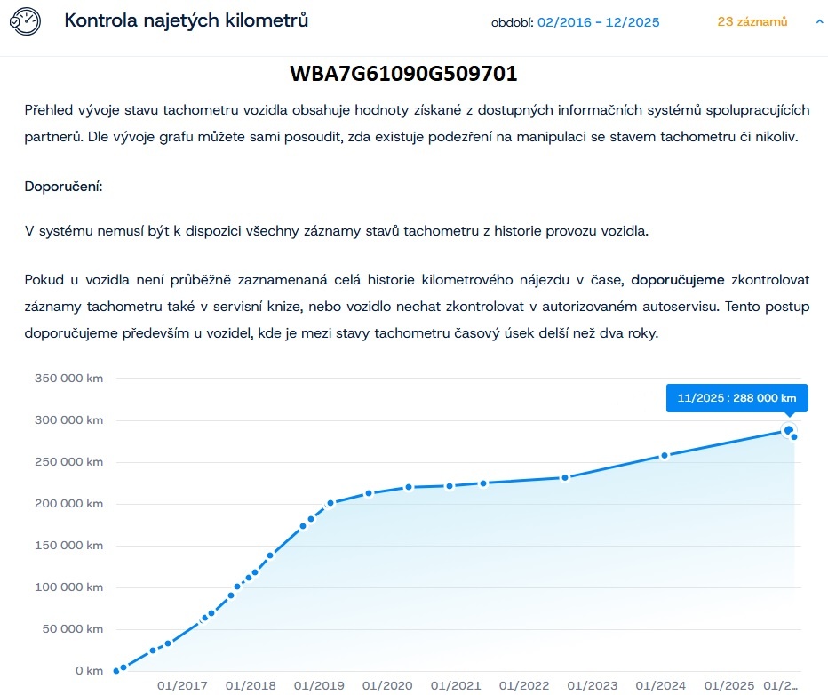828x695 pixels.
Task: Click the 11/2025 : 288 000 km tooltip
Action: point(736,398)
